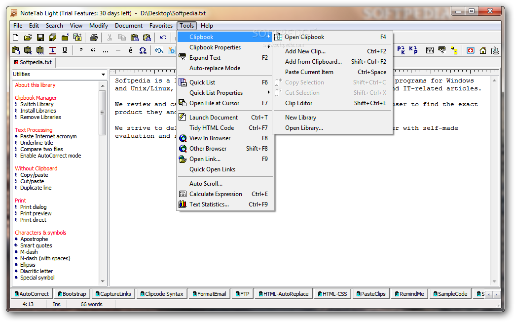Choose Open Clipbook from the submenu

pos(332,37)
